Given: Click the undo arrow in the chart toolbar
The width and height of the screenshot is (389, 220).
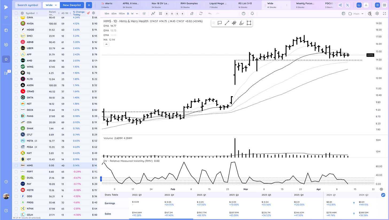Looking at the screenshot, I should (210, 14).
